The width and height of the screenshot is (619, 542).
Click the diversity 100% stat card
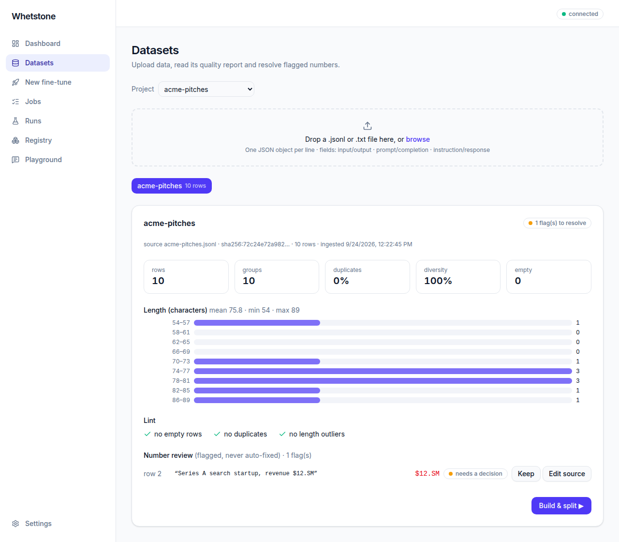(458, 277)
